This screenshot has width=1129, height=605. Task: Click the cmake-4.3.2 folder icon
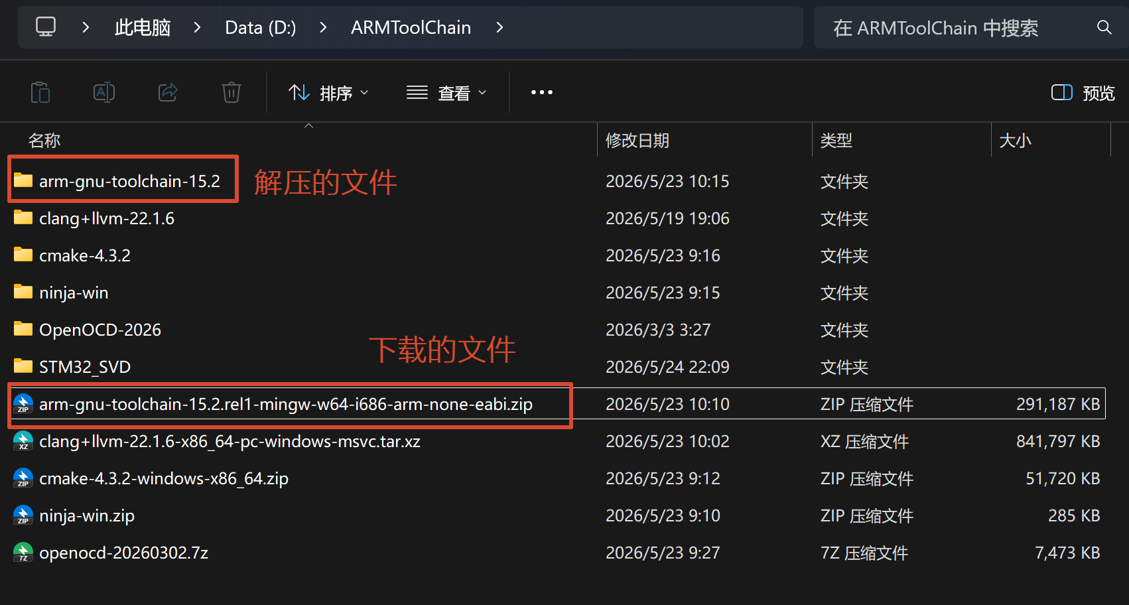23,255
